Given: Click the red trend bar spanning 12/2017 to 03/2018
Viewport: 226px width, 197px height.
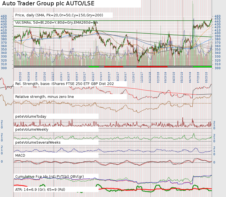Looking at the screenshot, I should coord(152,67).
